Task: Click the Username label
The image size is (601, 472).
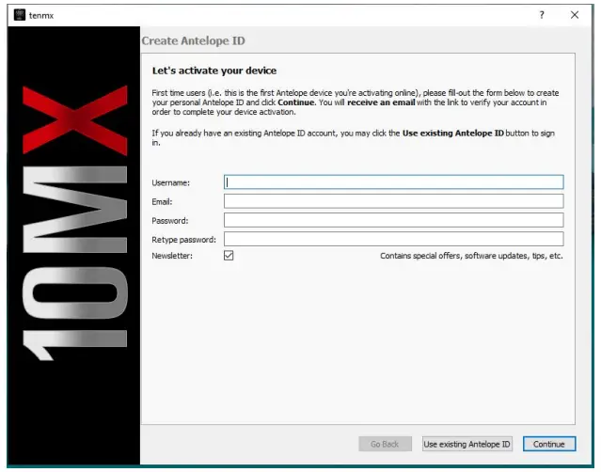Action: pyautogui.click(x=170, y=182)
